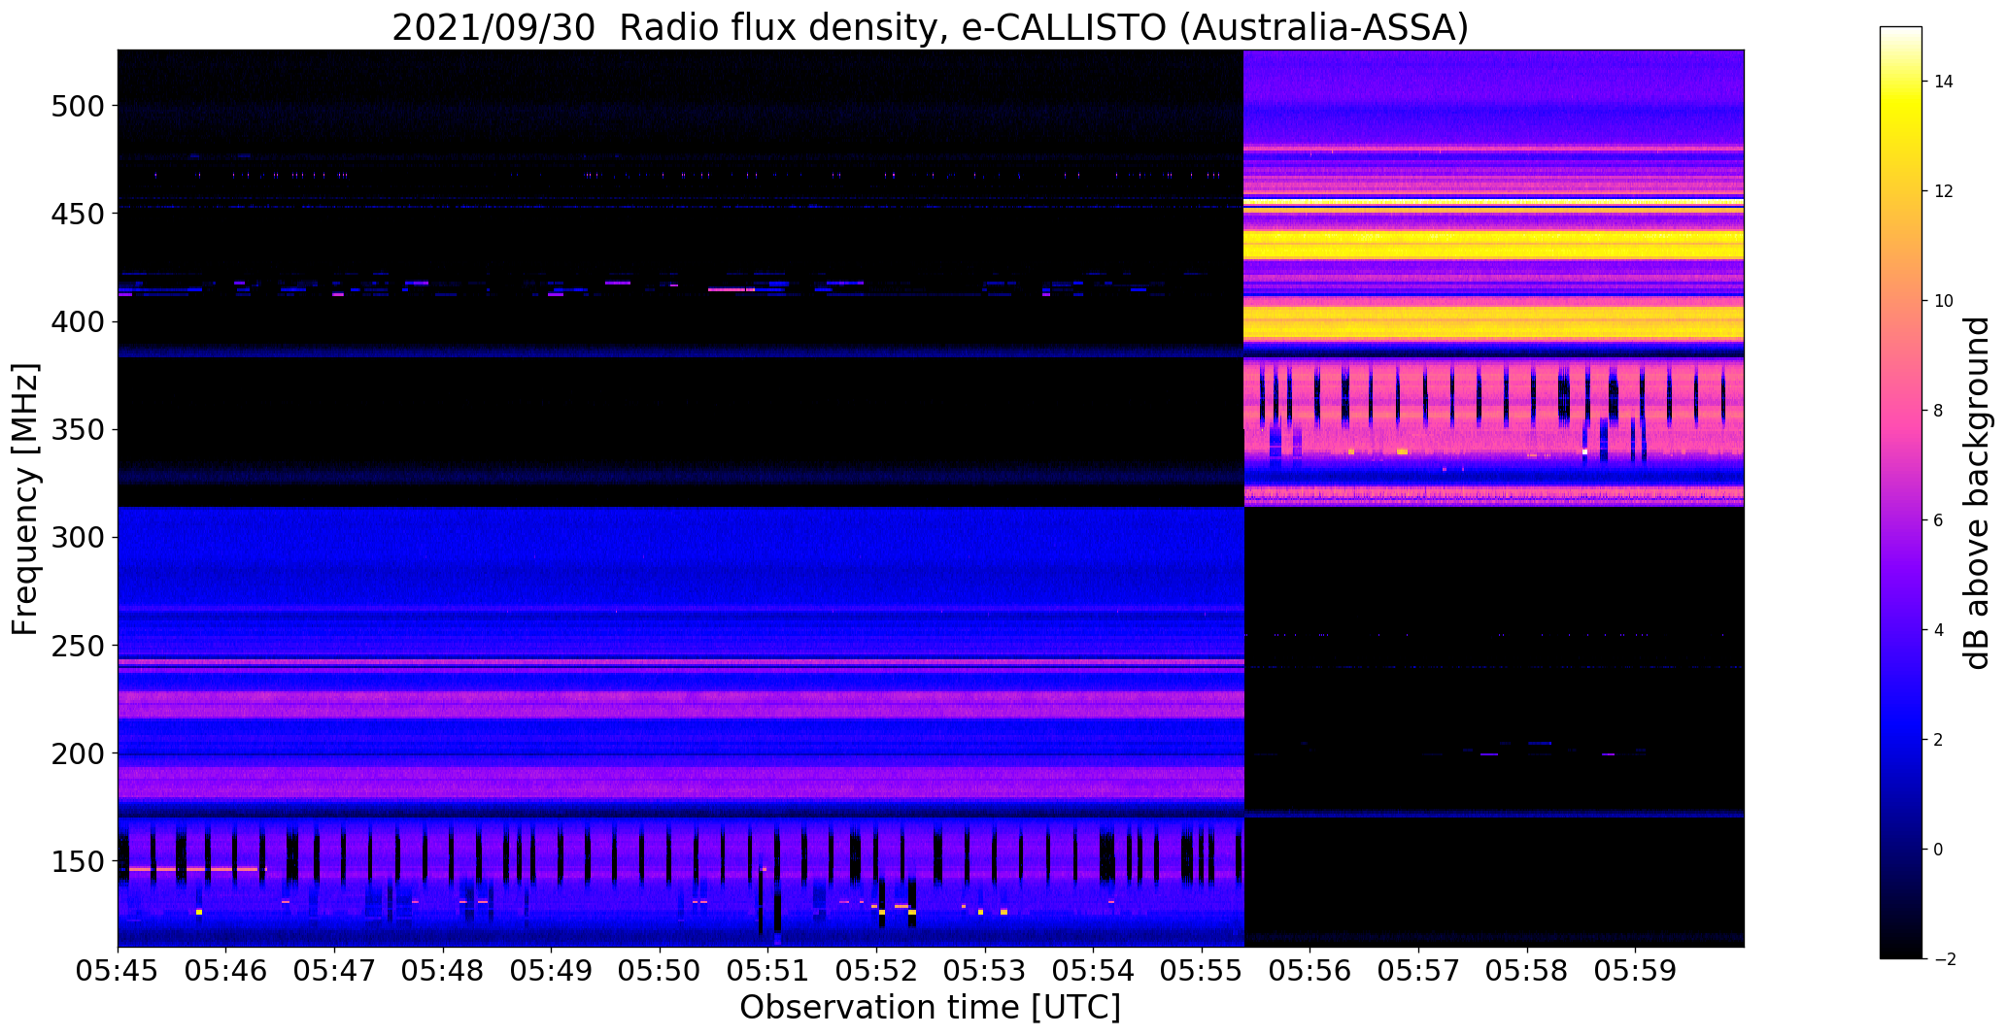Click the 150 frequency tick label
2007x1036 pixels.
pyautogui.click(x=77, y=861)
